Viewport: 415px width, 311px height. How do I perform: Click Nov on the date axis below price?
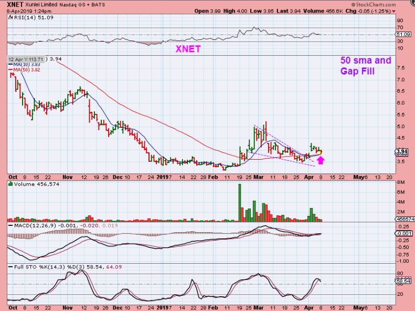(68, 177)
